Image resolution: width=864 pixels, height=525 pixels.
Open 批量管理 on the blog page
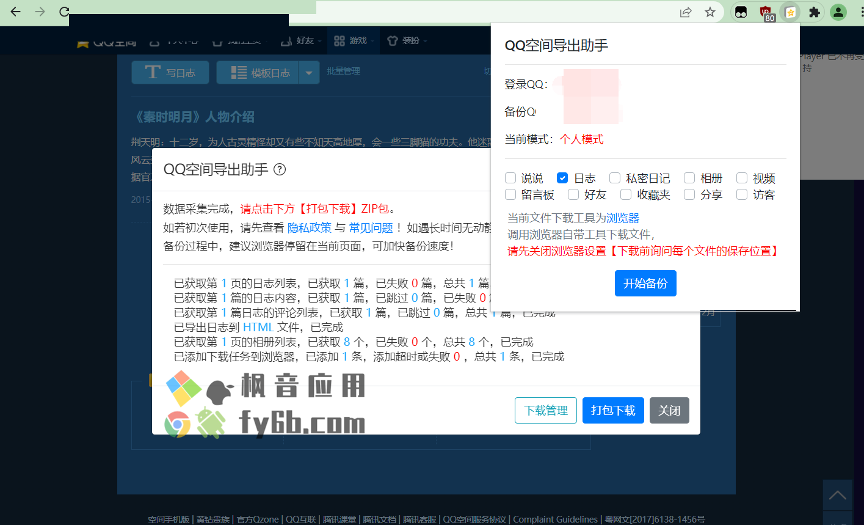(x=343, y=71)
